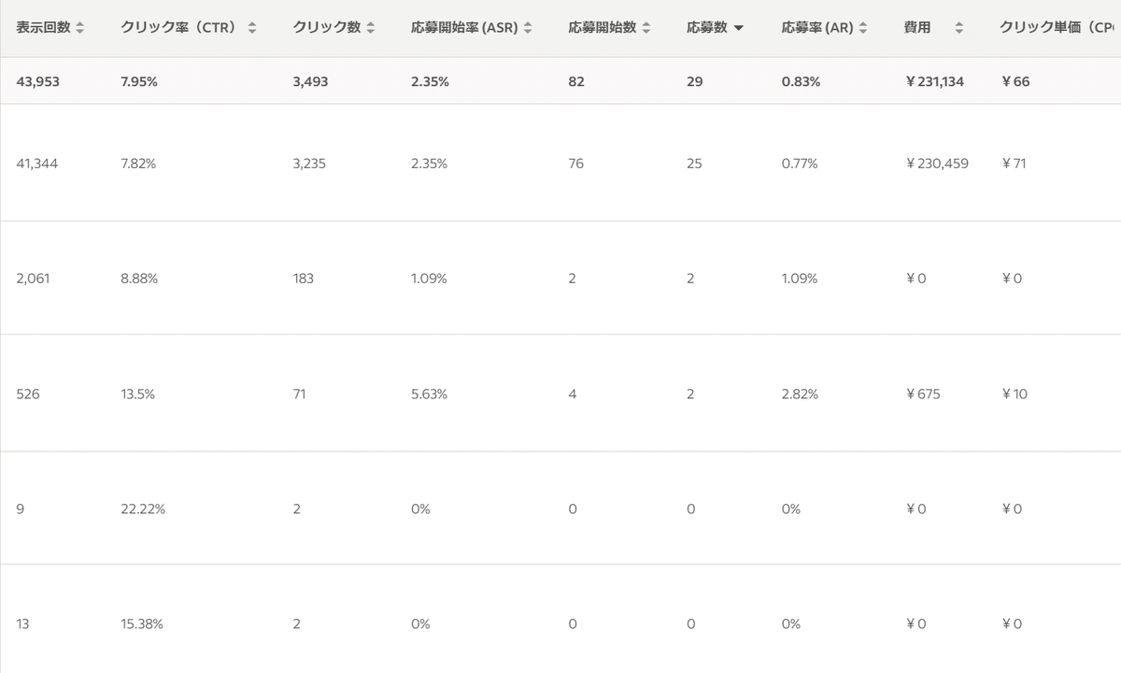The width and height of the screenshot is (1121, 673).
Task: Click the 5.63% ASR cell
Action: tap(429, 394)
